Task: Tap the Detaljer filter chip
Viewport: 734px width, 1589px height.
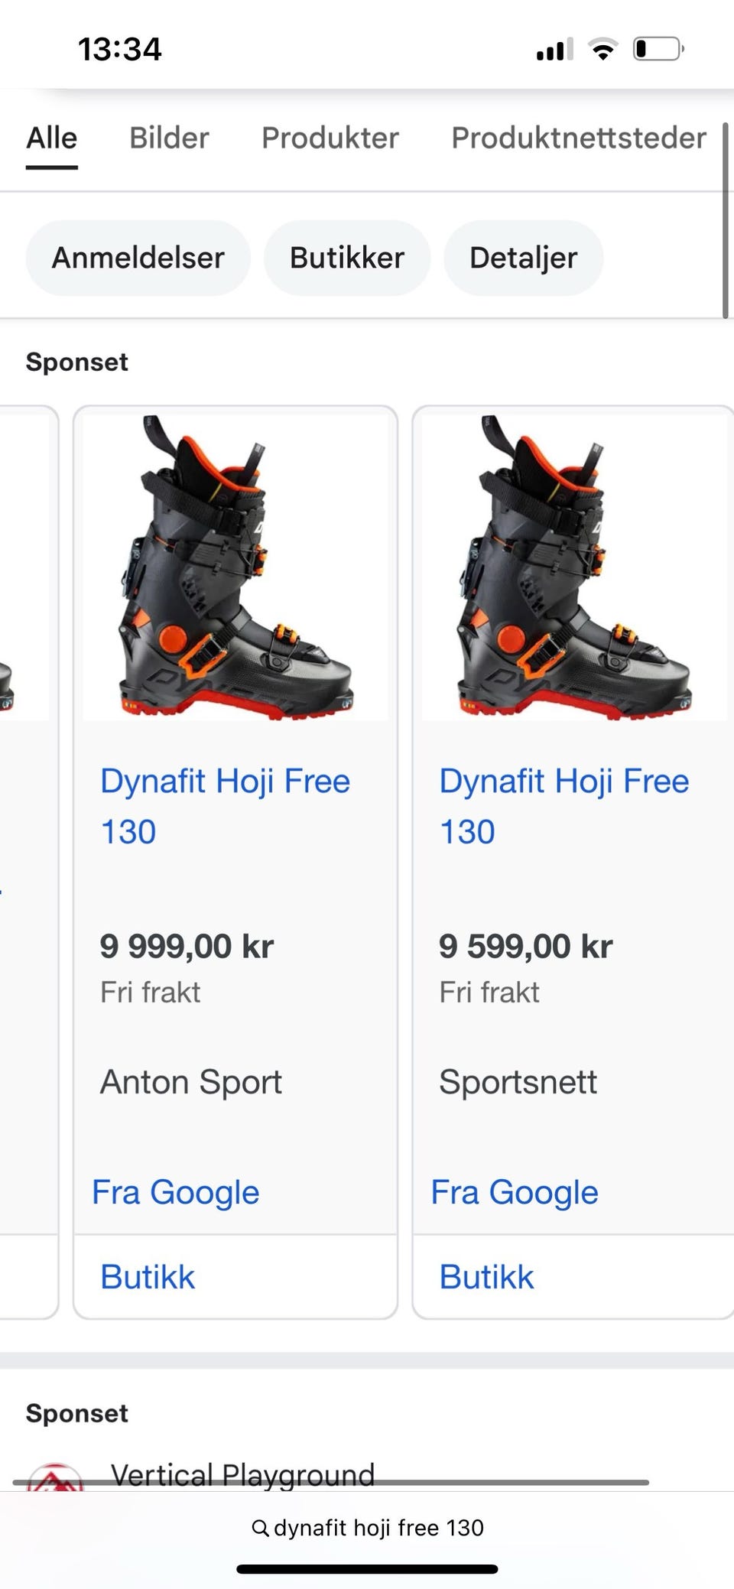Action: click(x=524, y=258)
